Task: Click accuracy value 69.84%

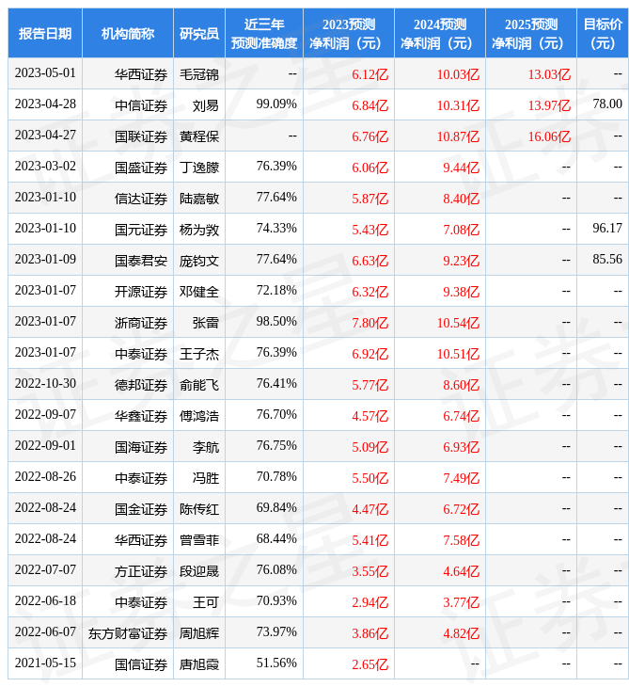Action: coord(276,508)
